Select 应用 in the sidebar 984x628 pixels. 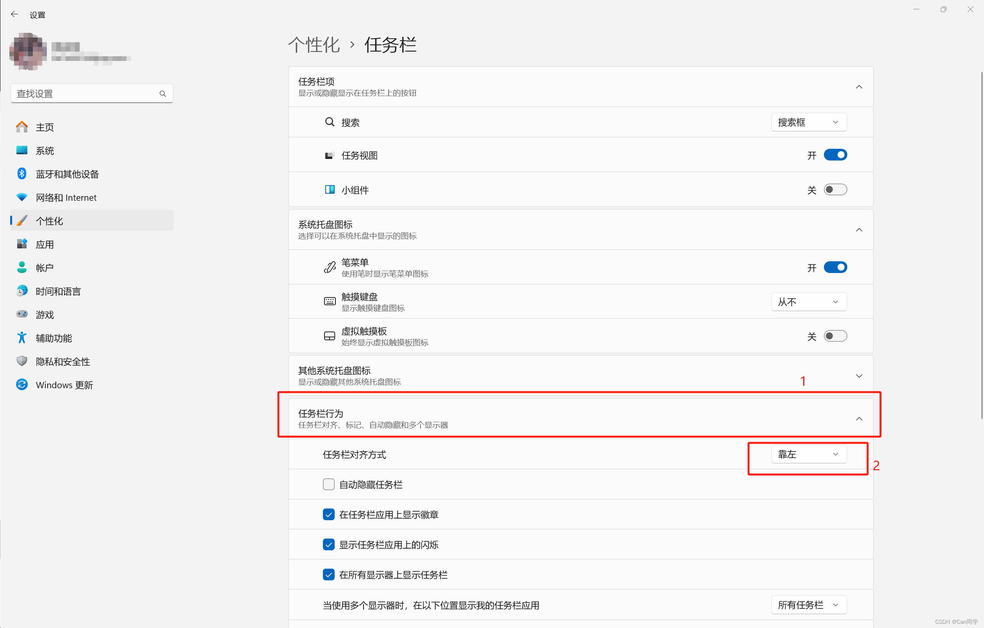coord(45,244)
